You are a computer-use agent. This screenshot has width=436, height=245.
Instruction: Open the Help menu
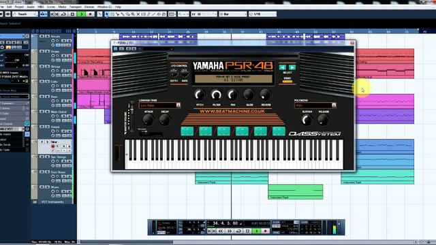pos(118,7)
